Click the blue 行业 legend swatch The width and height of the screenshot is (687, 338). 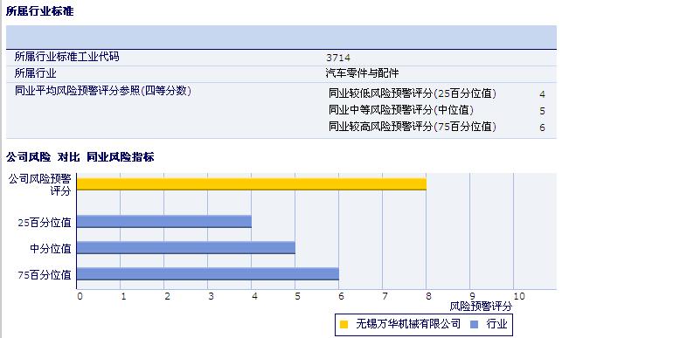point(474,324)
